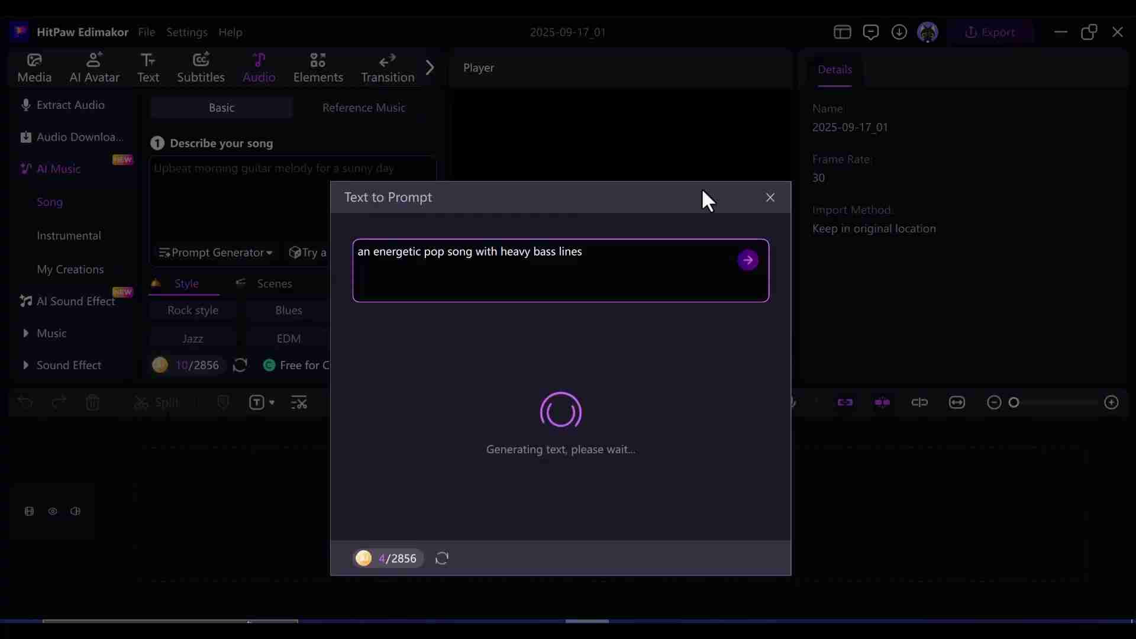Viewport: 1136px width, 639px height.
Task: Toggle track lock icon in timeline
Action: (x=29, y=511)
